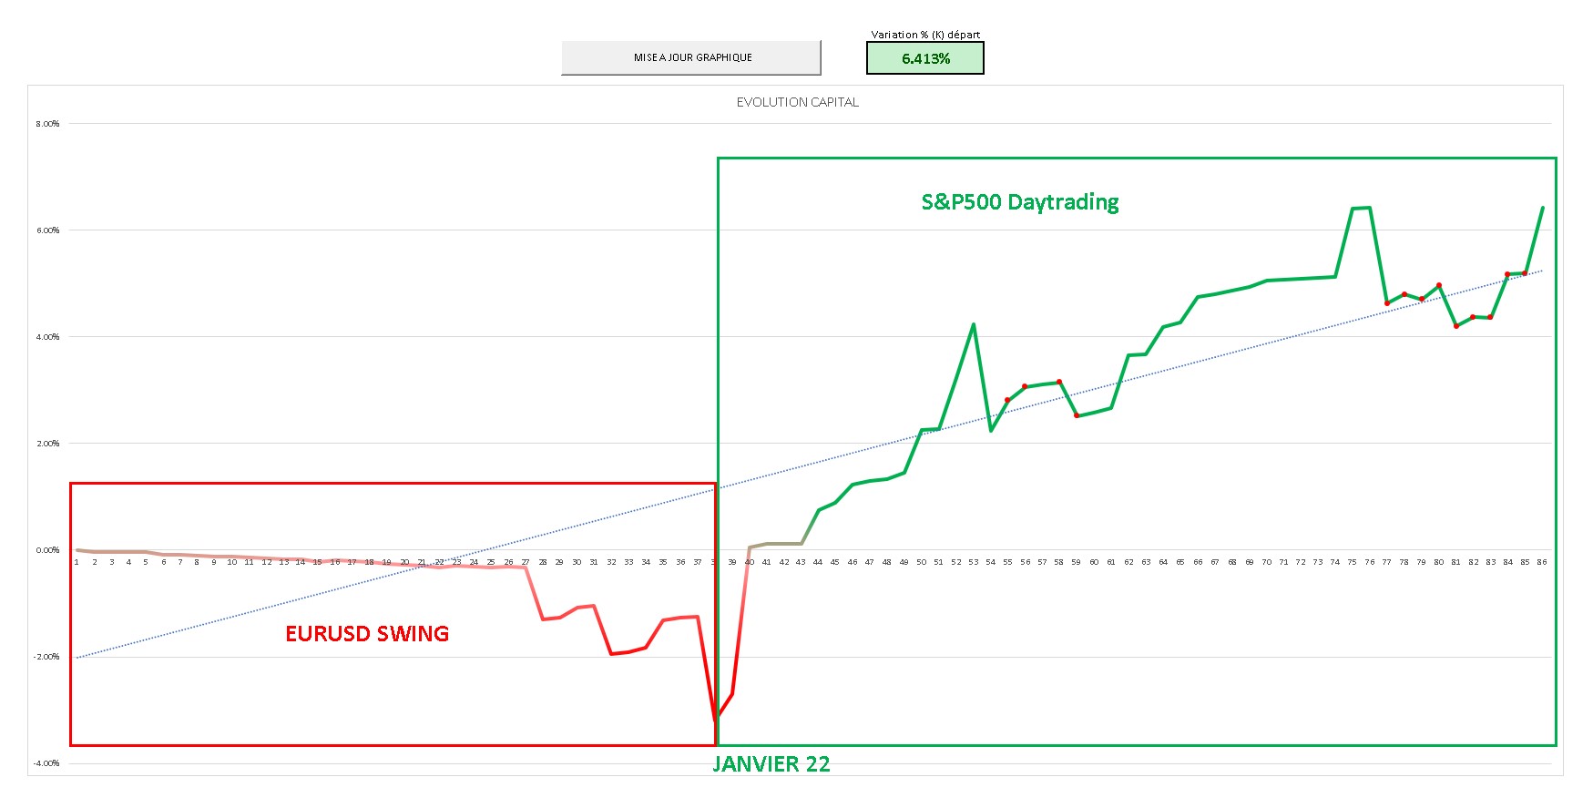Click the -4.00% y-axis label

[46, 763]
